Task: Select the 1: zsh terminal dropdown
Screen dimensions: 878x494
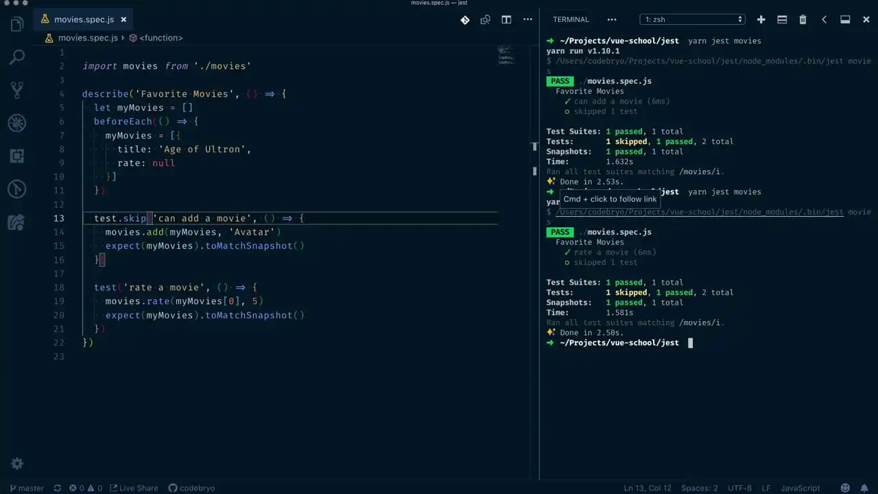Action: pyautogui.click(x=693, y=19)
